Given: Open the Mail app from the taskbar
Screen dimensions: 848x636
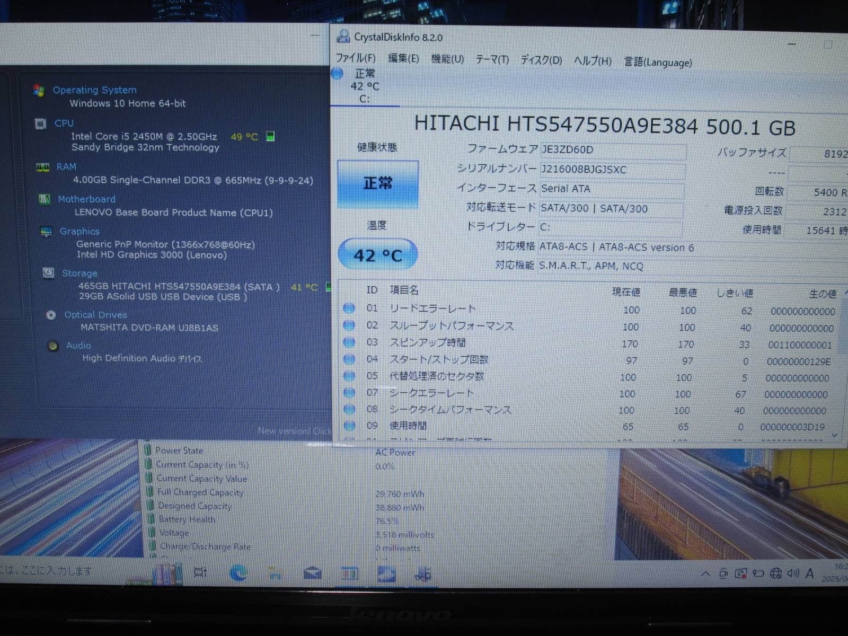Looking at the screenshot, I should click(313, 573).
